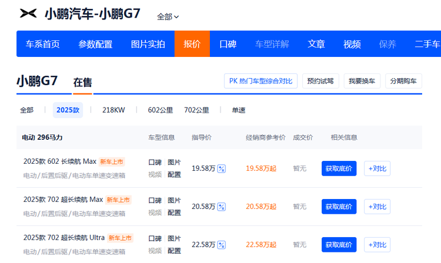Viewport: 441px width, 263px height.
Task: Go to 图片实拍 tab
Action: coord(148,44)
